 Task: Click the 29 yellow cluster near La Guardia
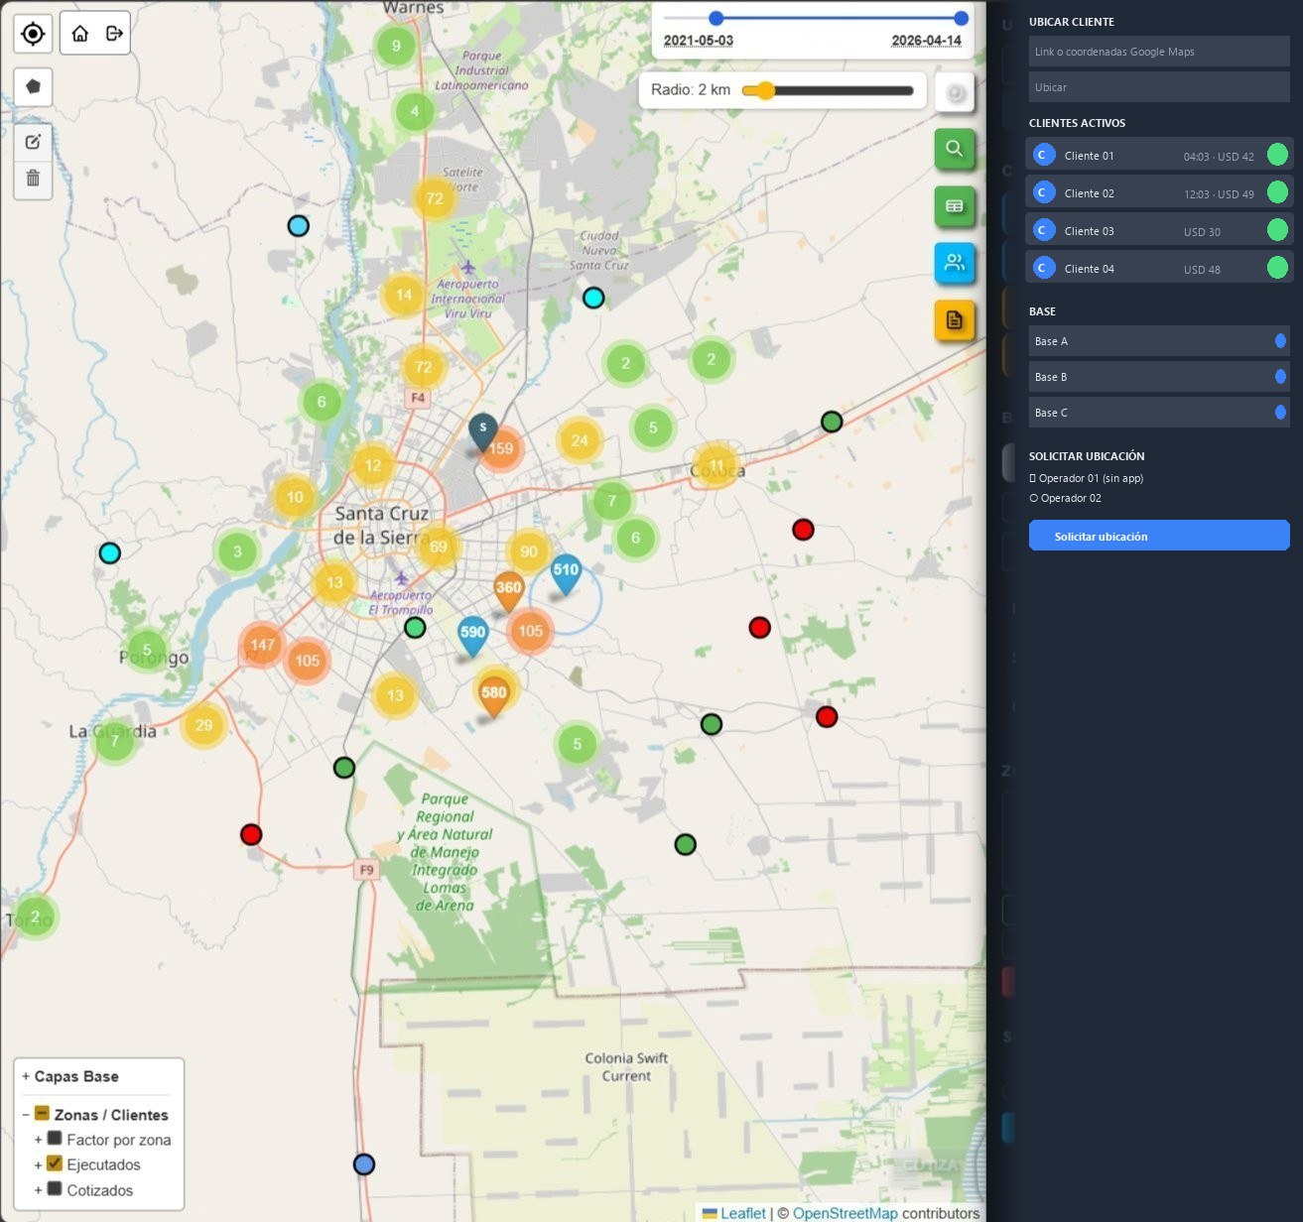point(203,725)
